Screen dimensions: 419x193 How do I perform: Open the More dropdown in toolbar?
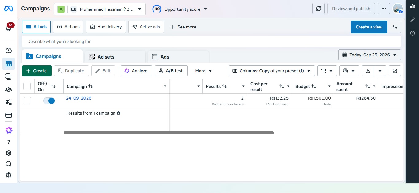[204, 71]
